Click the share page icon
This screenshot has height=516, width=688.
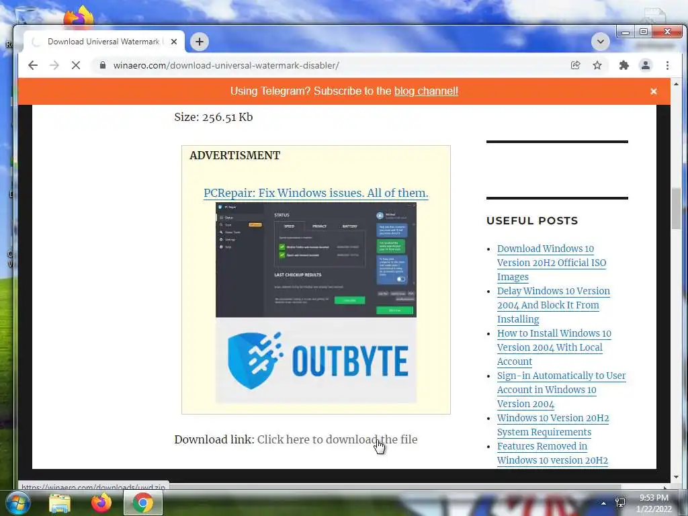575,65
